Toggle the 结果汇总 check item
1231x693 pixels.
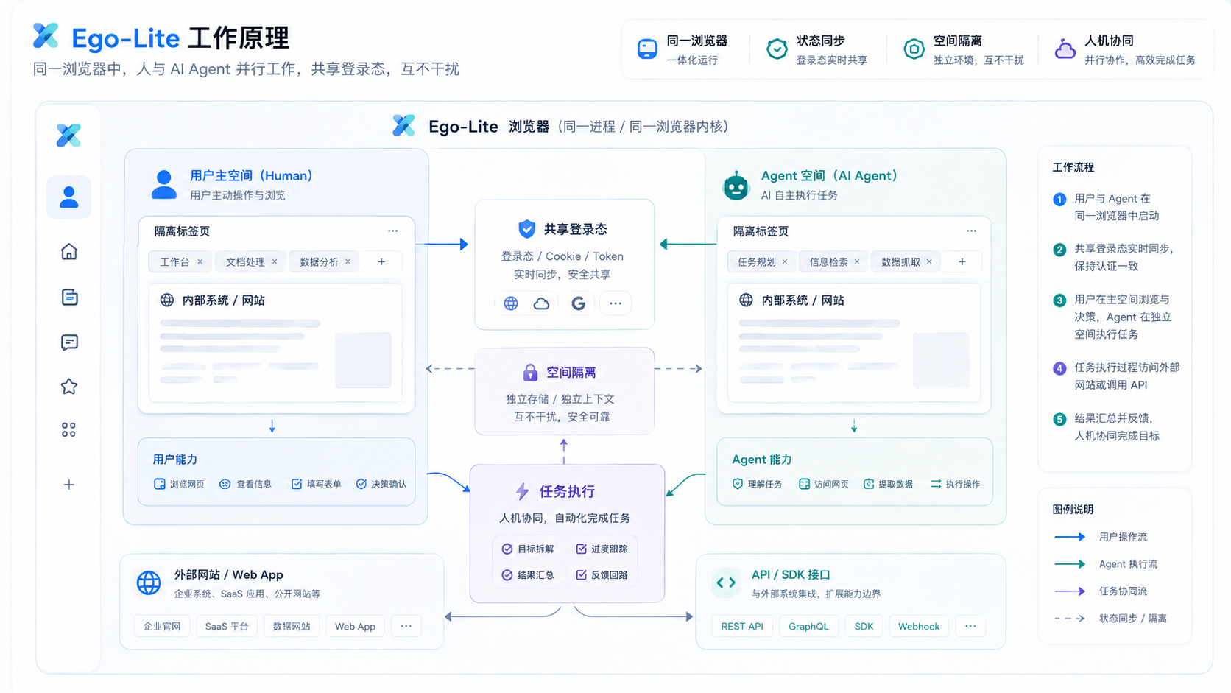[507, 575]
